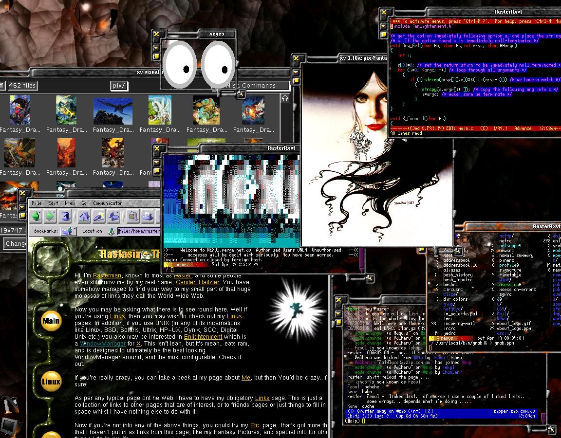Viewport: 561px width, 438px height.
Task: Click the Location URL field in Netscape
Action: click(x=139, y=231)
